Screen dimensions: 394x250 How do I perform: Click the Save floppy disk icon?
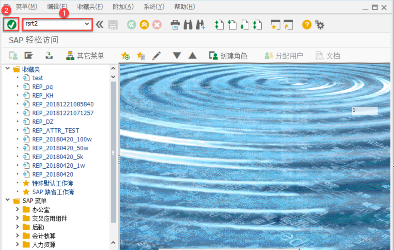[113, 25]
